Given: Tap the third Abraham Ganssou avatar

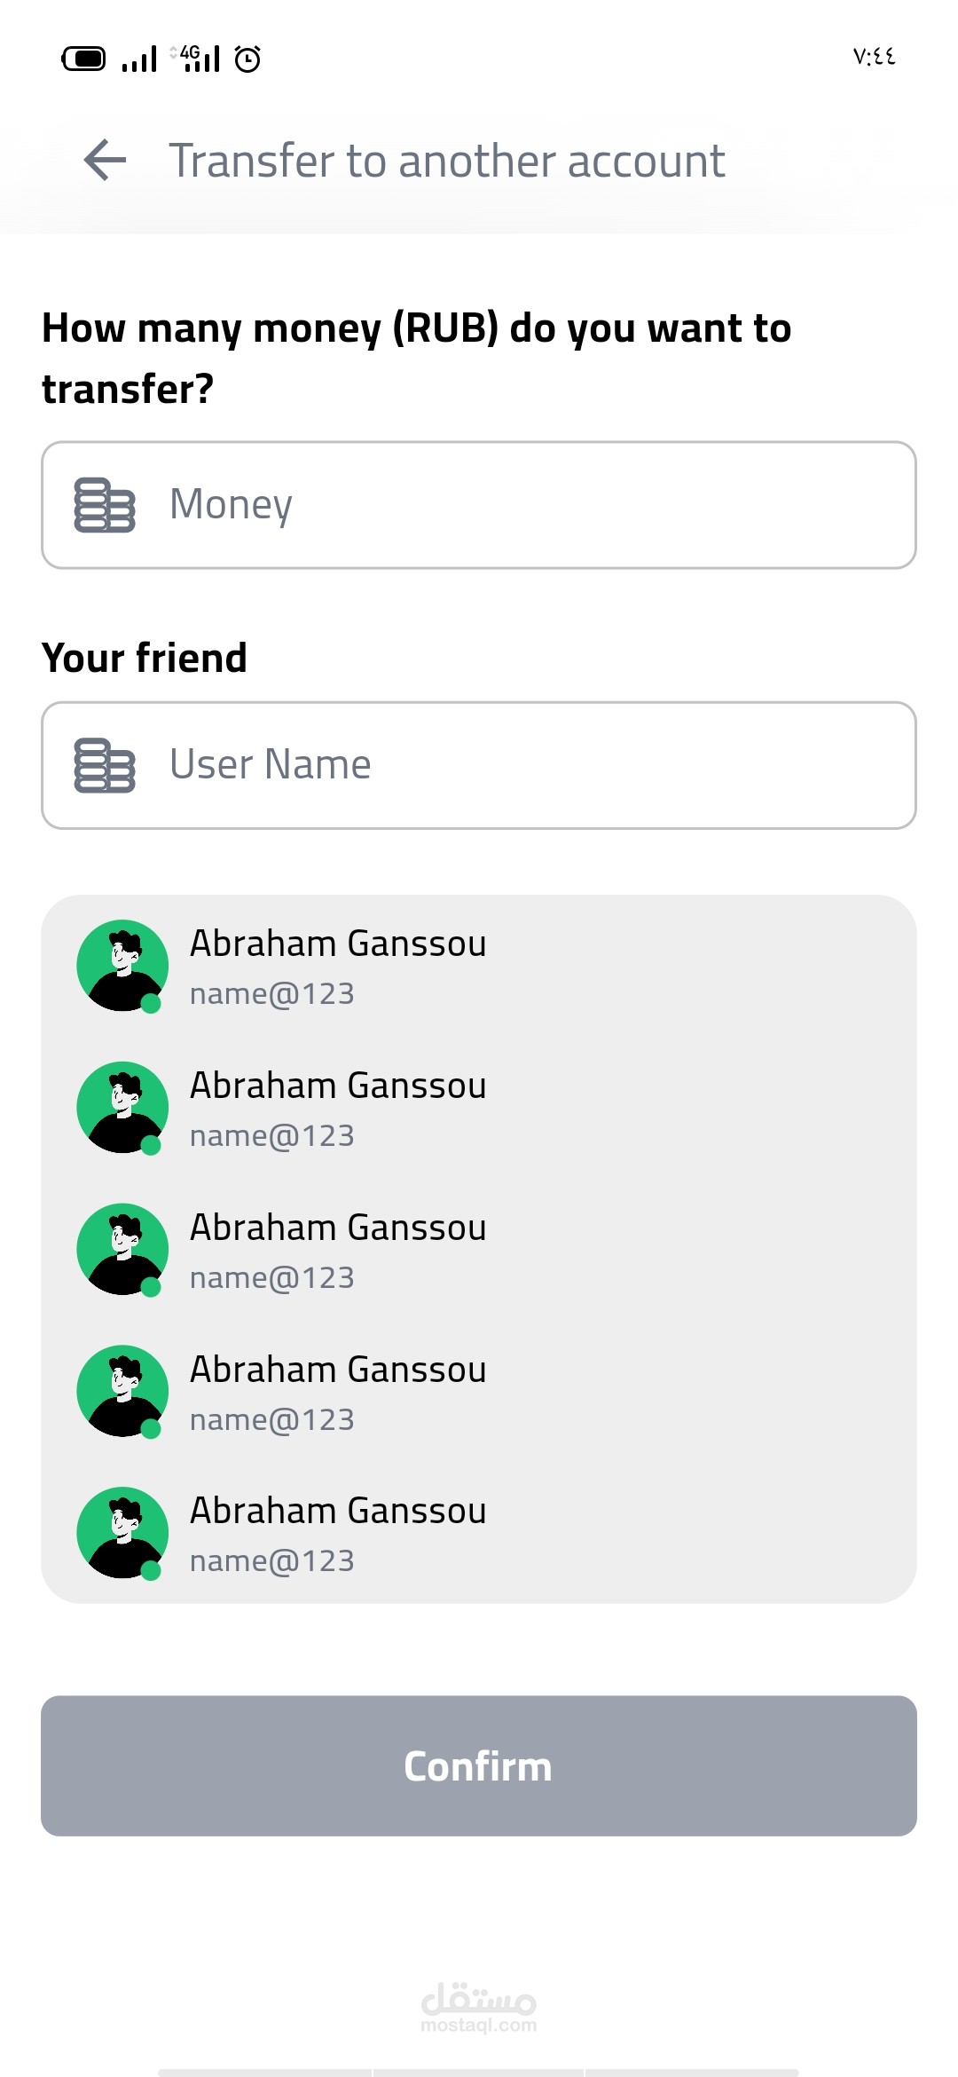Looking at the screenshot, I should 122,1250.
